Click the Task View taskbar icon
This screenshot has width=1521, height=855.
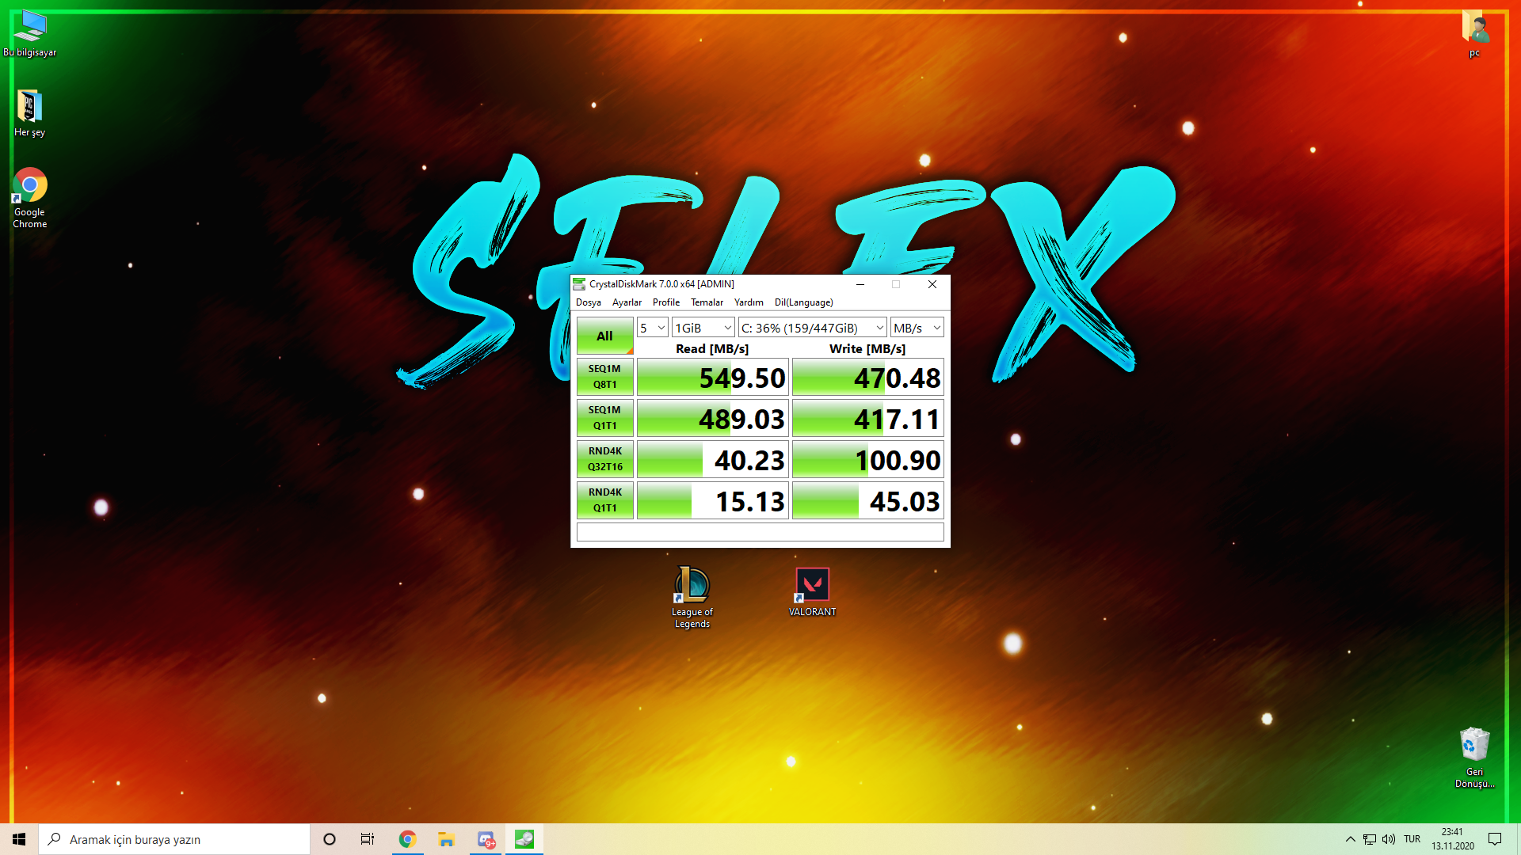(368, 839)
